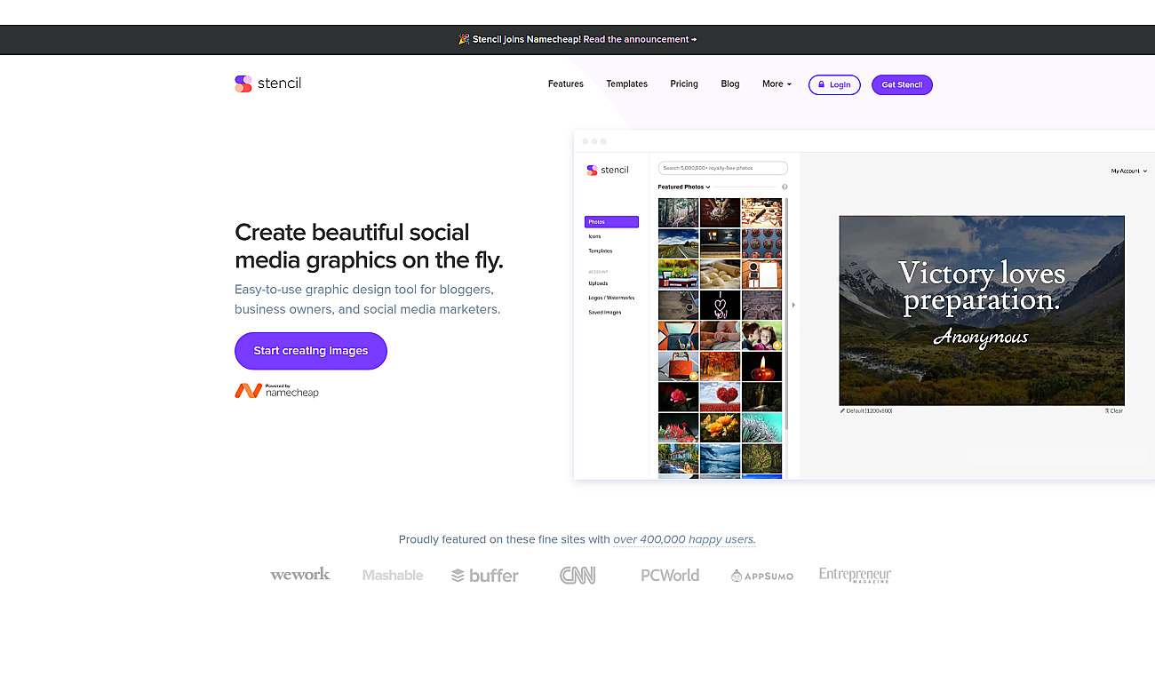Click the Default (1200x800) size label
The width and height of the screenshot is (1155, 700).
[869, 411]
